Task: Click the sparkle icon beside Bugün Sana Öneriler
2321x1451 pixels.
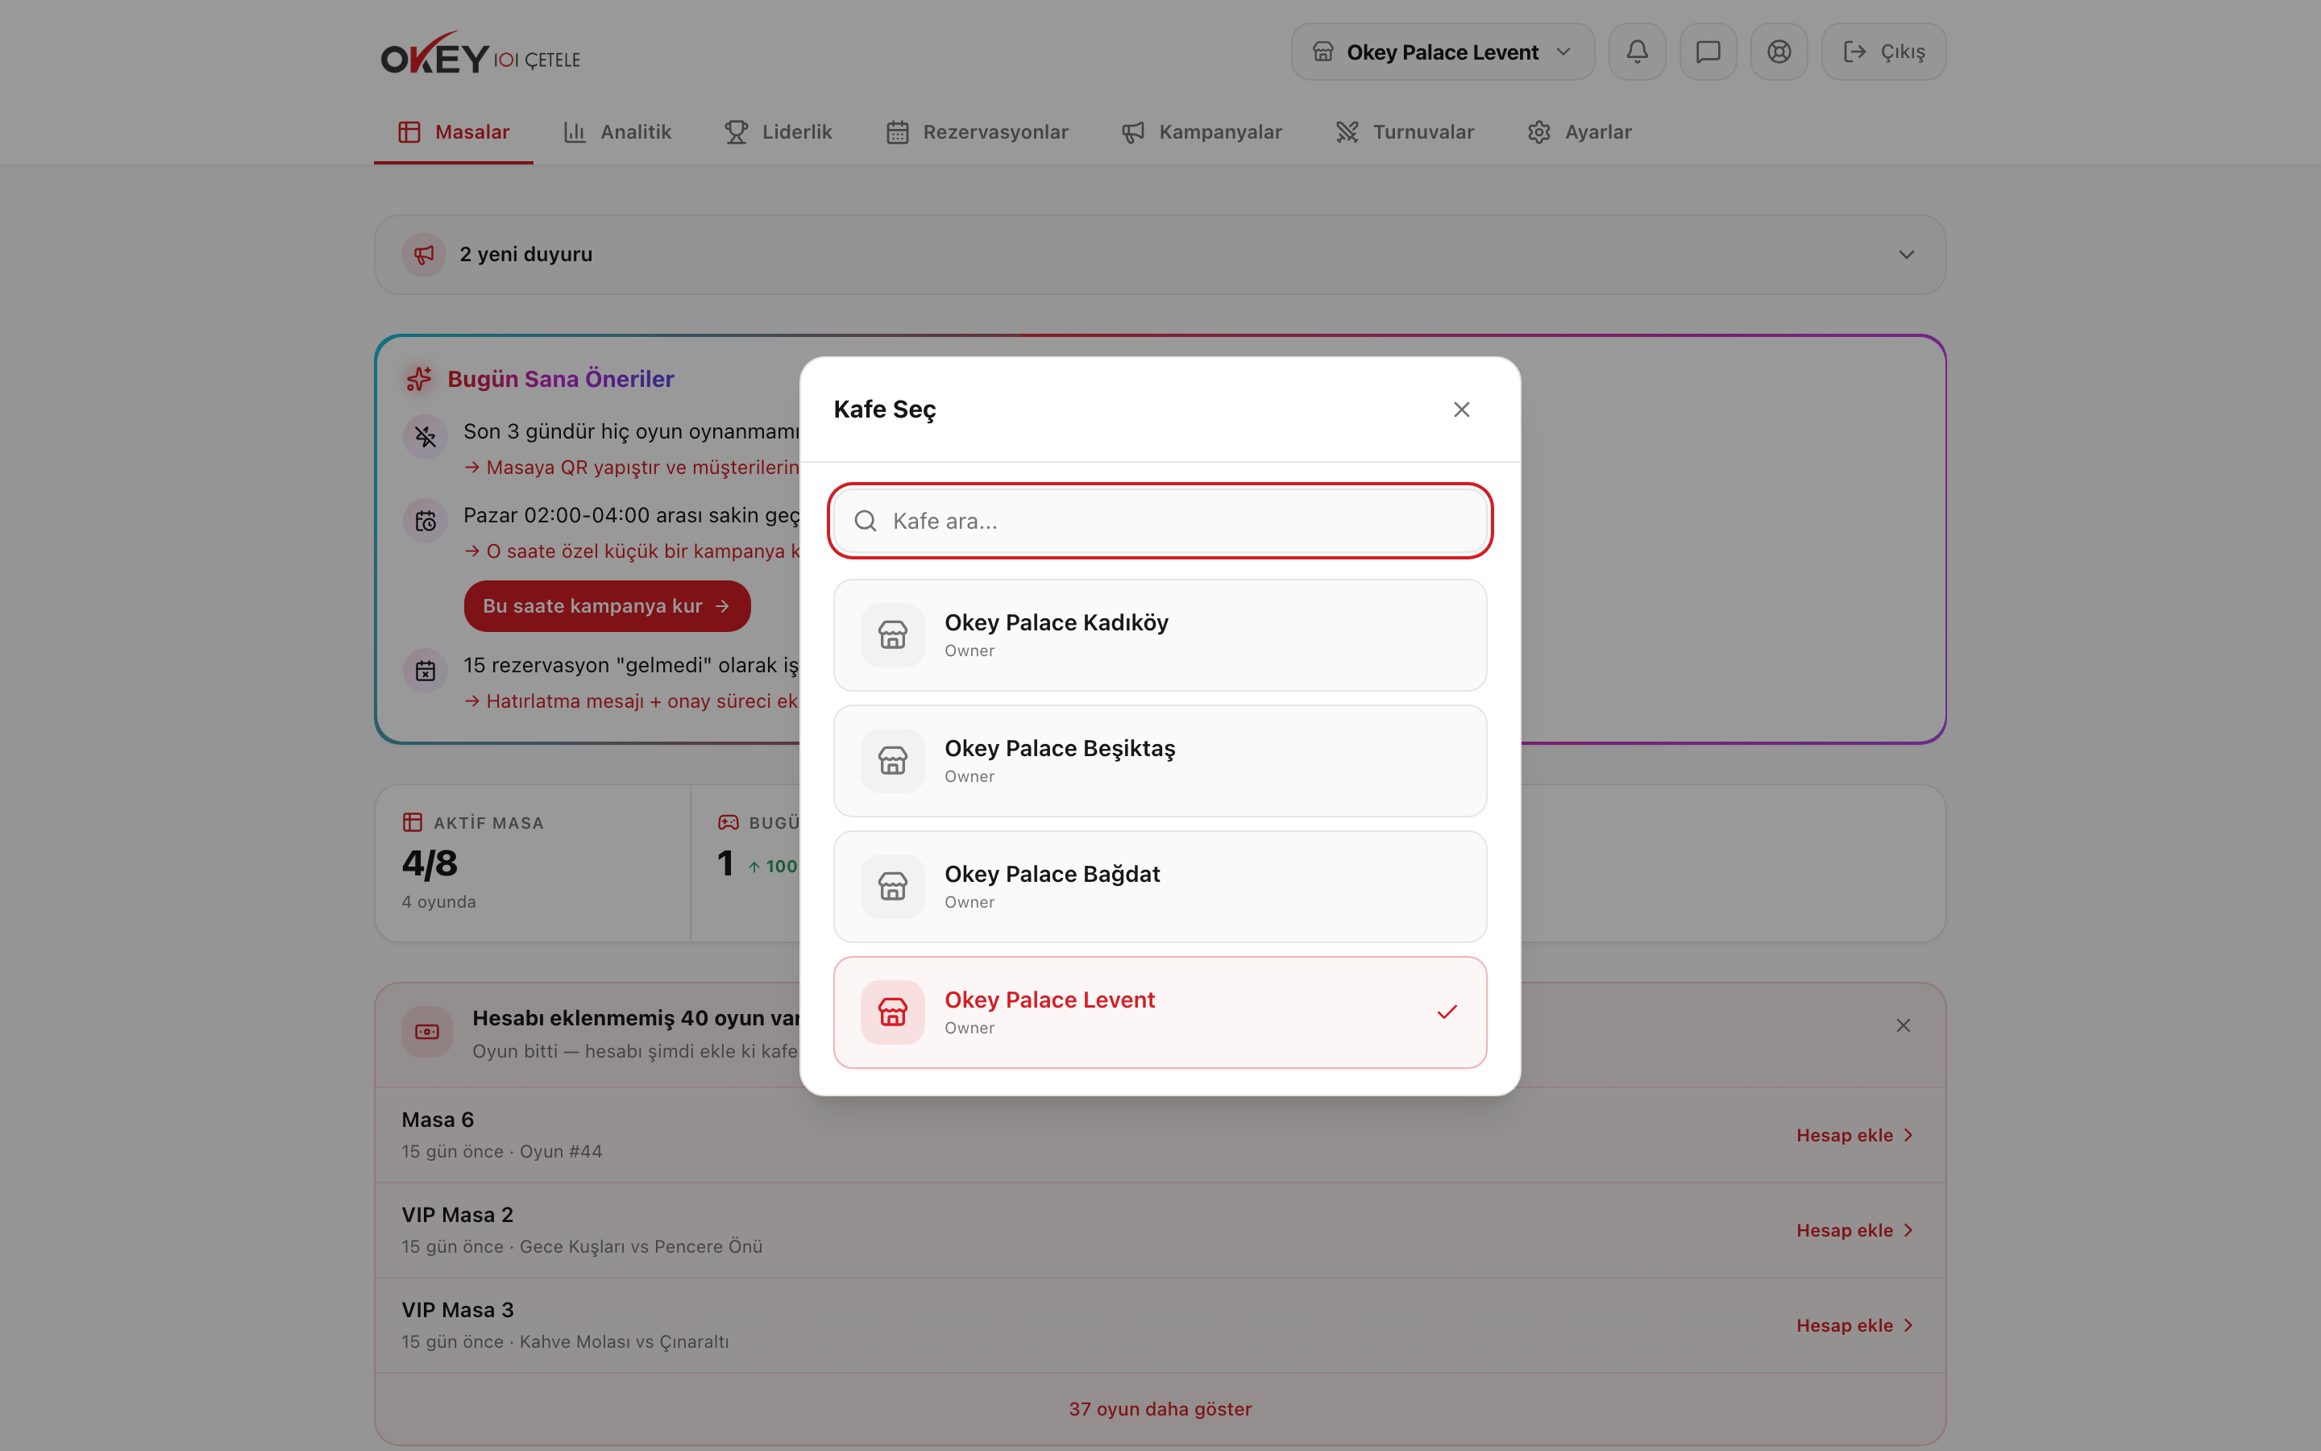Action: point(419,379)
